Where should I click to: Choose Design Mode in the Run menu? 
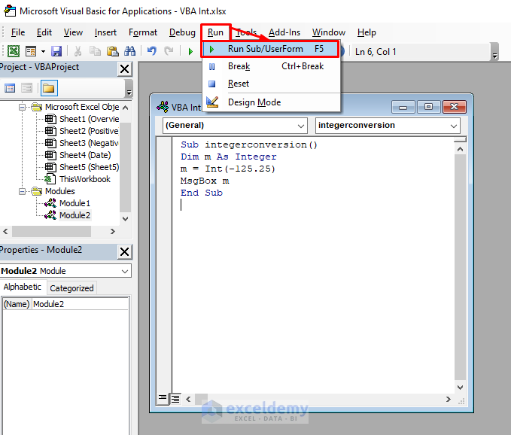[x=271, y=102]
